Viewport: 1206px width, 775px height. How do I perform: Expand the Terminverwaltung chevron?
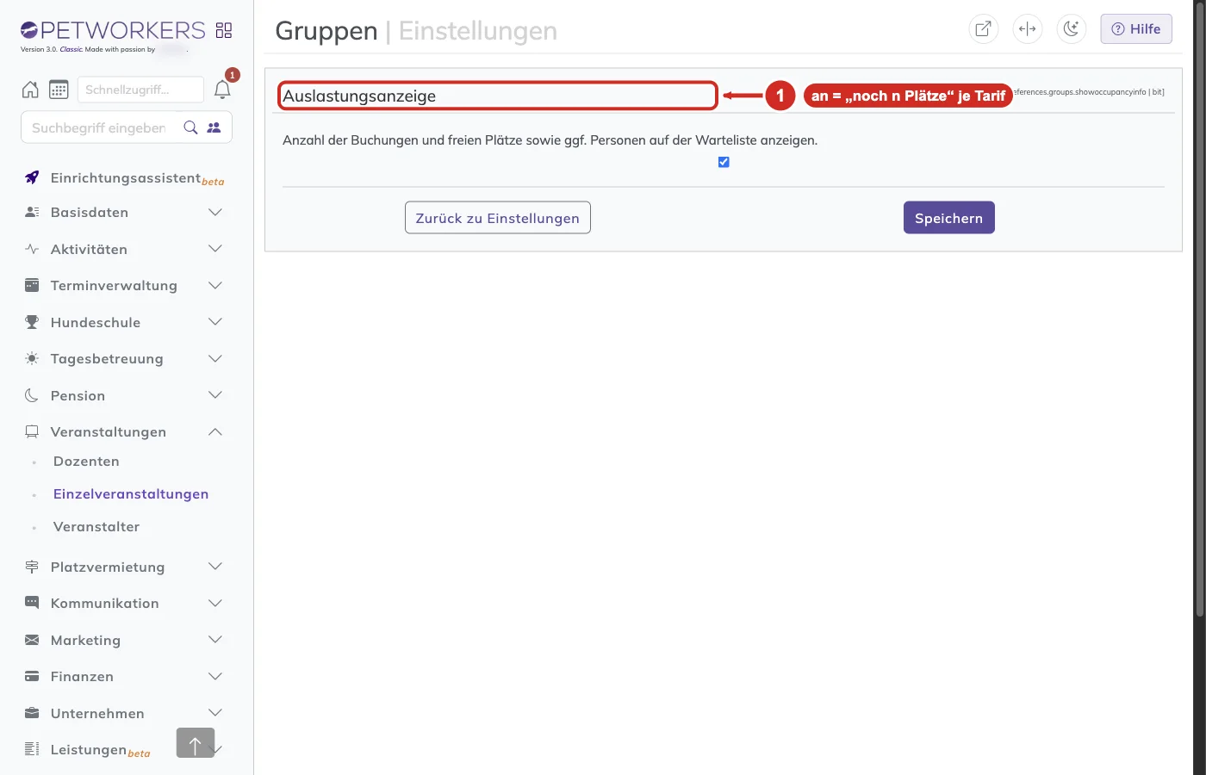pyautogui.click(x=215, y=285)
